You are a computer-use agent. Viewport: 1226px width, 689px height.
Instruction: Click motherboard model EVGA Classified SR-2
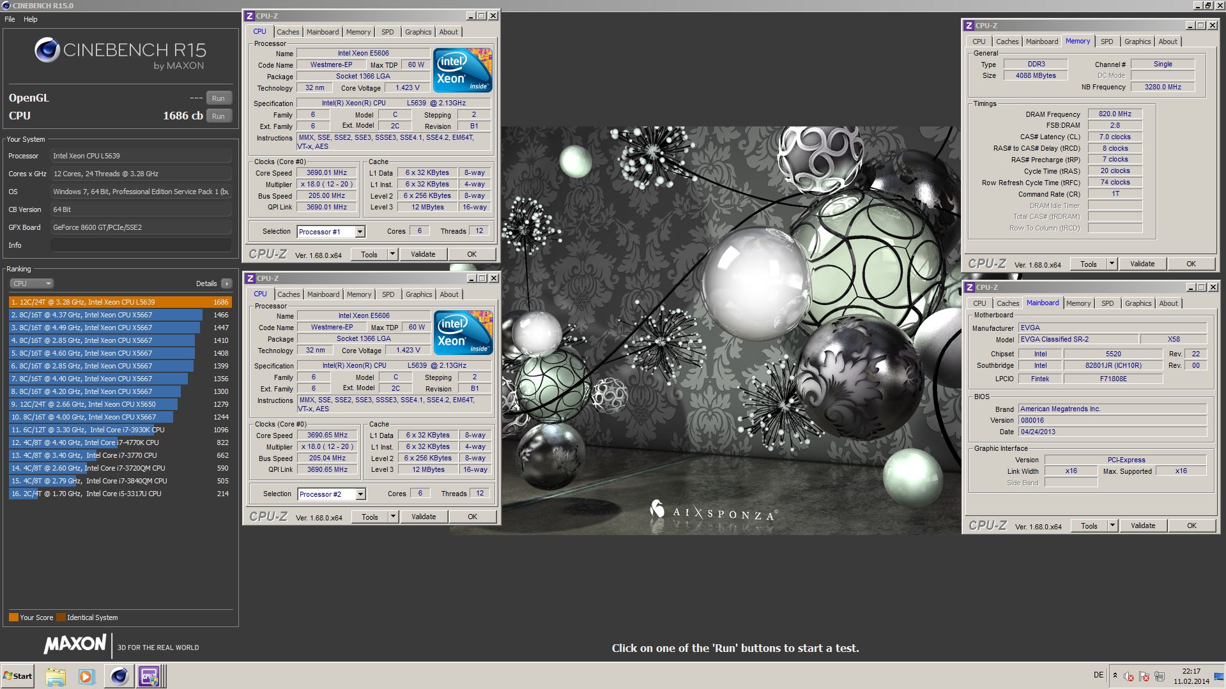coord(1078,339)
